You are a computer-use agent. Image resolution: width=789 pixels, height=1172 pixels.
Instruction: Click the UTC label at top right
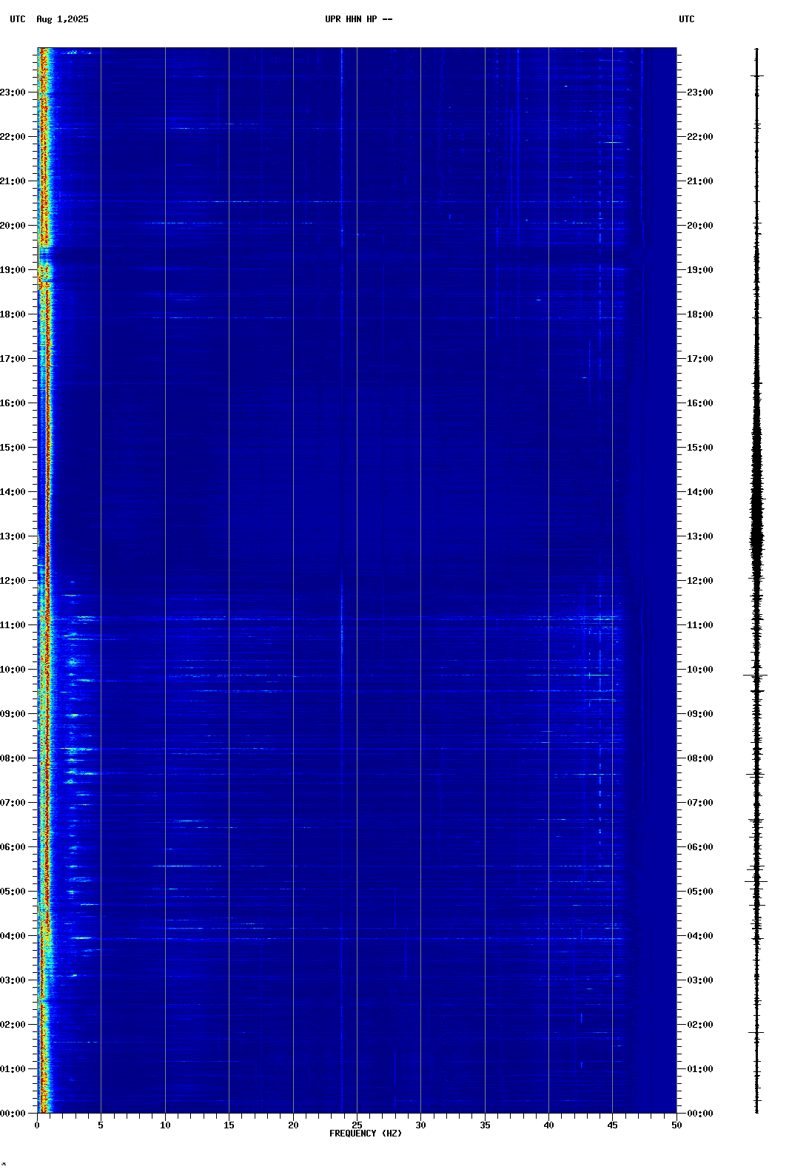click(687, 19)
